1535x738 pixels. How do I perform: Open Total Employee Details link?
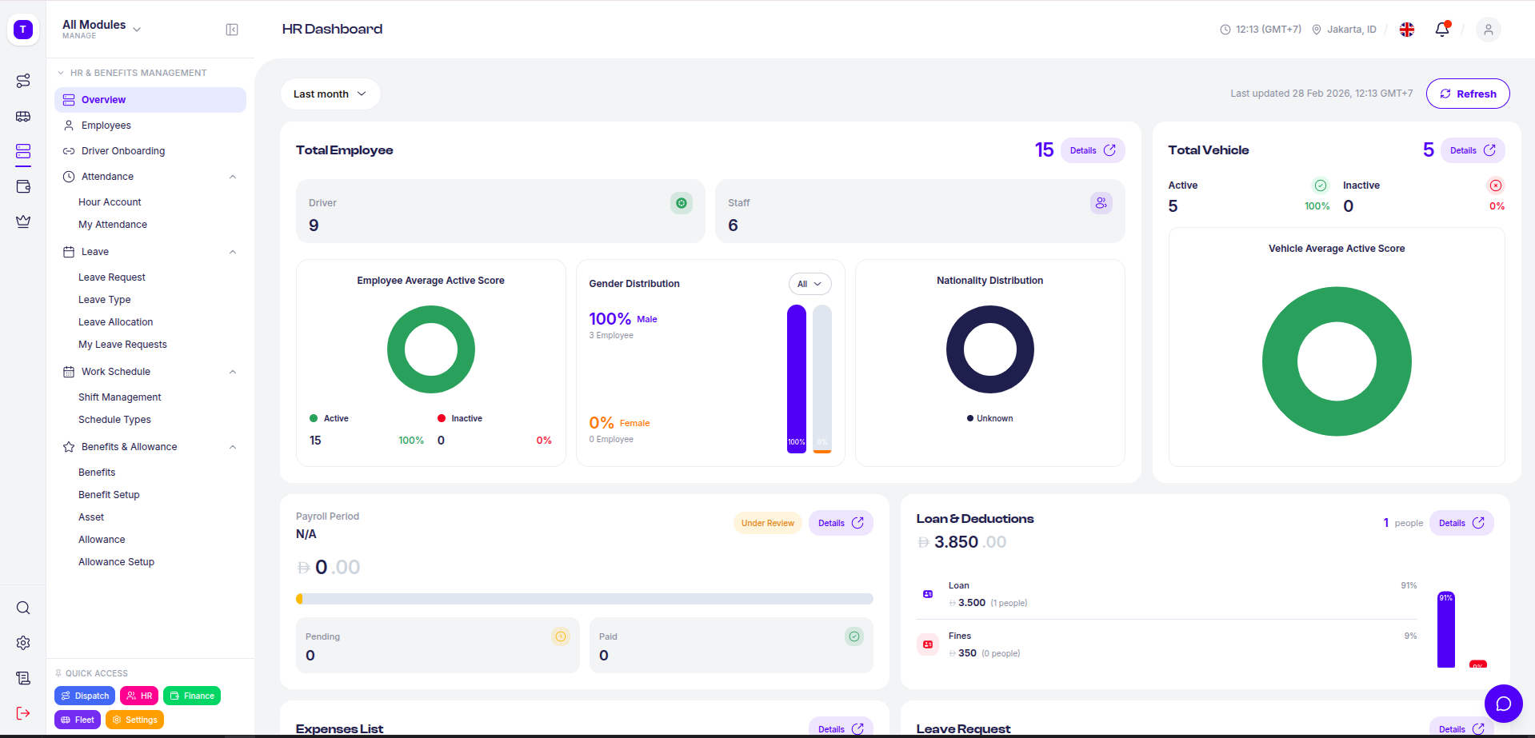coord(1092,150)
